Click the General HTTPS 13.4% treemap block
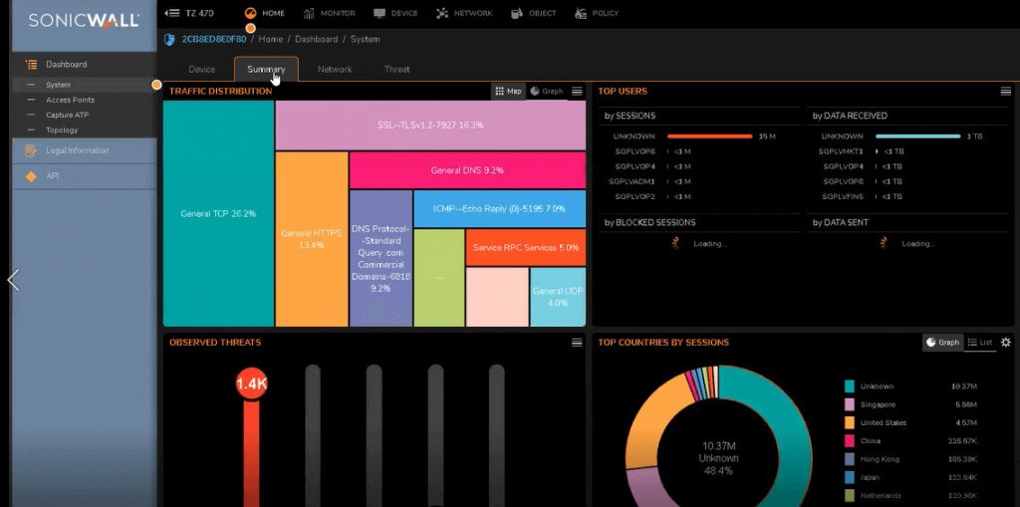Screen dimensions: 1020x507 (x=312, y=239)
